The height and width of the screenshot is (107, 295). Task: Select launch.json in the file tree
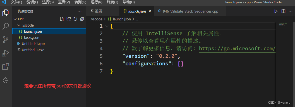(49, 32)
